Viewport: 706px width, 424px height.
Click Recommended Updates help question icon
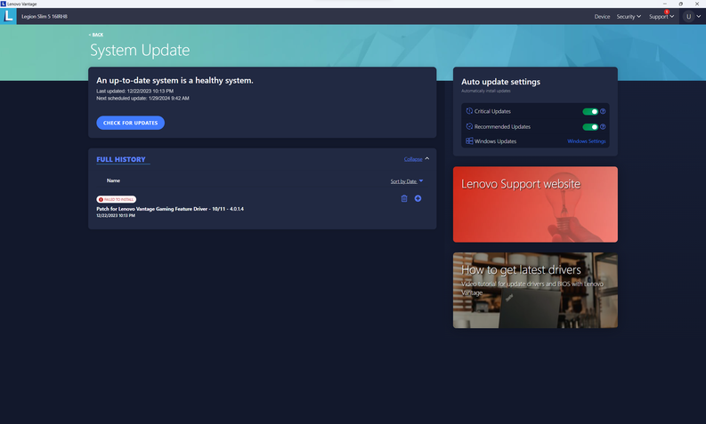coord(603,127)
